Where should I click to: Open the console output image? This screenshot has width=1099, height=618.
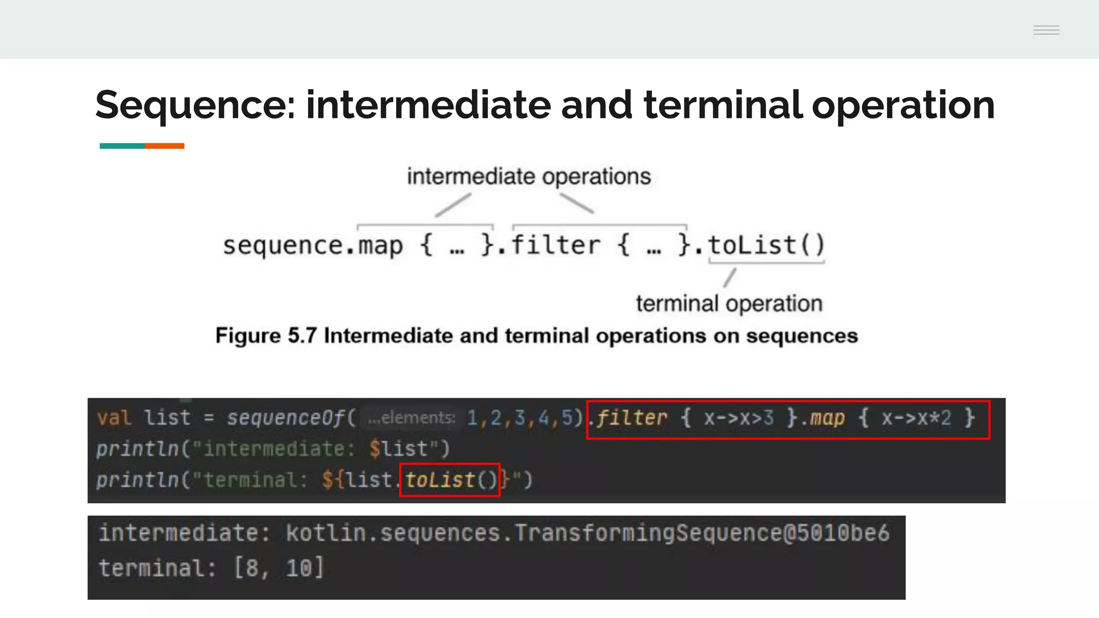point(496,557)
